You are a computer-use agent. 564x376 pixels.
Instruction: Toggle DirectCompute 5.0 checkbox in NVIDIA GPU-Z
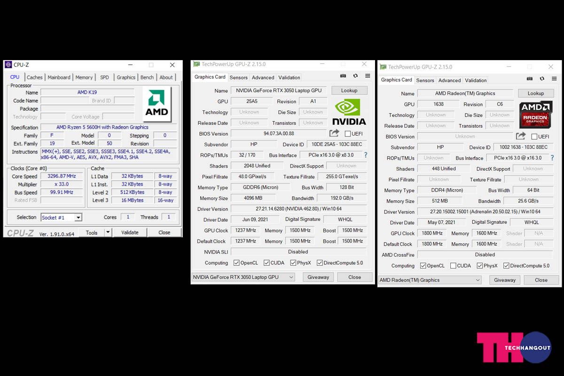(320, 263)
